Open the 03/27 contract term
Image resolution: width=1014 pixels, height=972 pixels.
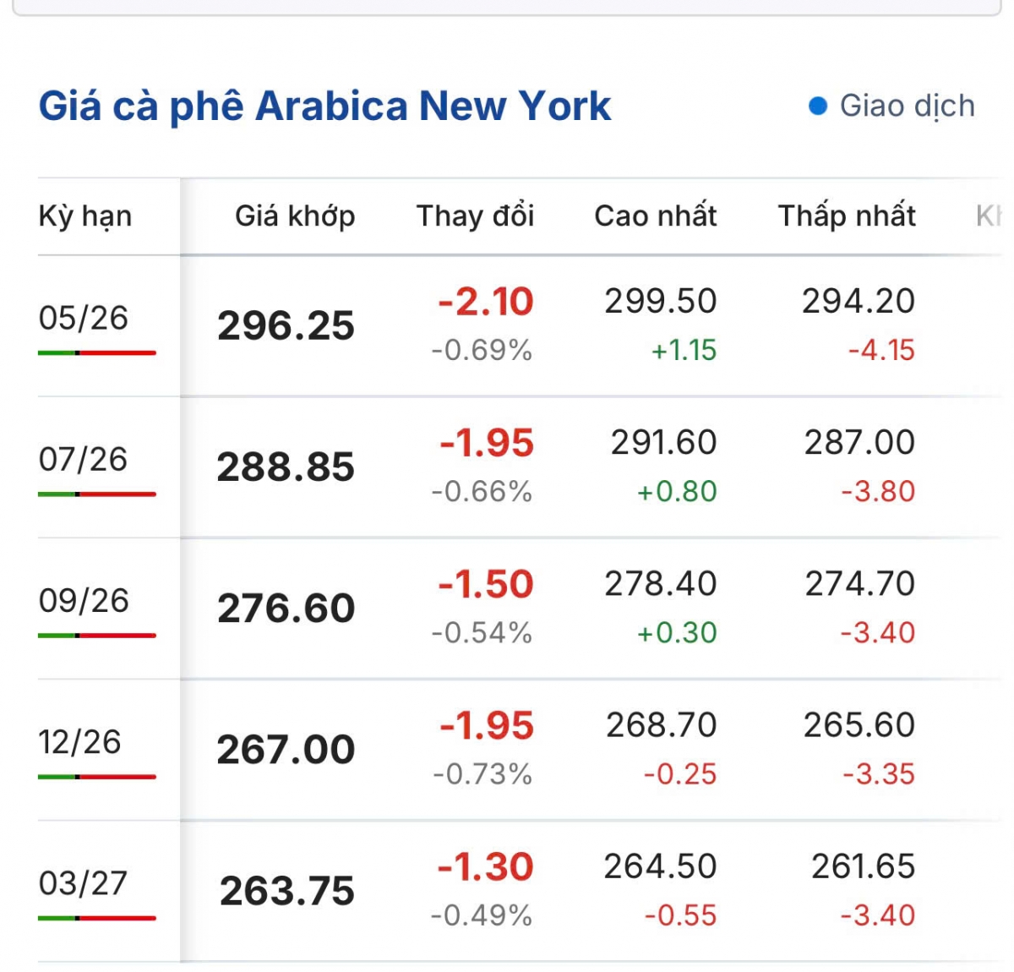click(x=83, y=883)
